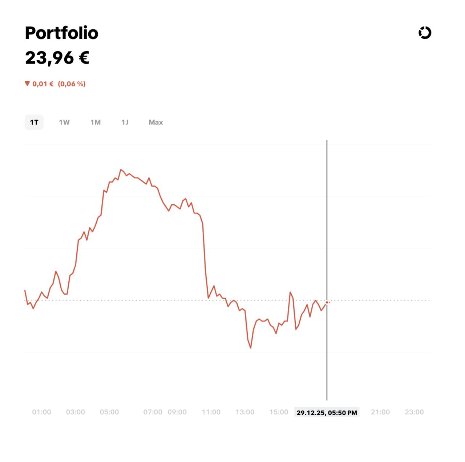Click the 0,06 % change percentage
This screenshot has width=465, height=462.
click(72, 84)
